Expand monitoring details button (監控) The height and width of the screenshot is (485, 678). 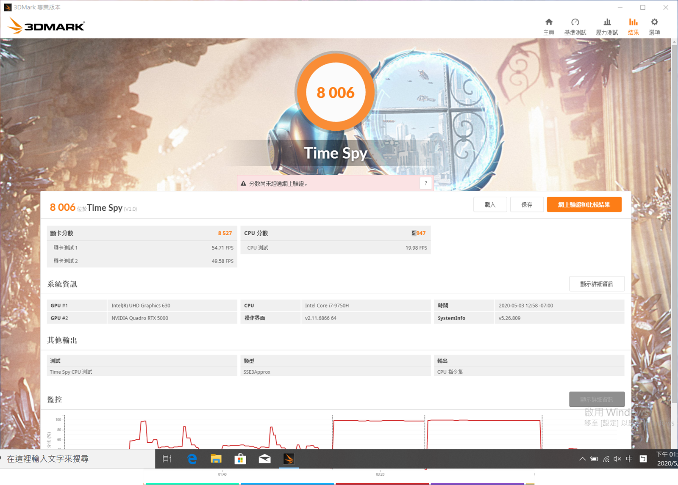pyautogui.click(x=596, y=400)
